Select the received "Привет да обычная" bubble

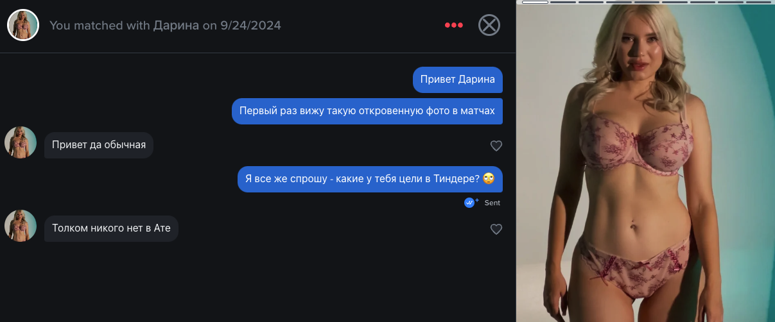[x=99, y=145]
